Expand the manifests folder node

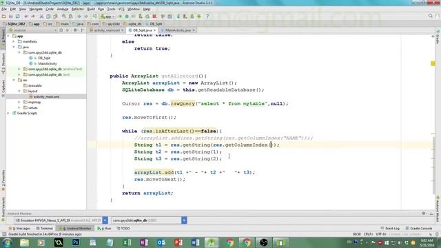pos(14,41)
